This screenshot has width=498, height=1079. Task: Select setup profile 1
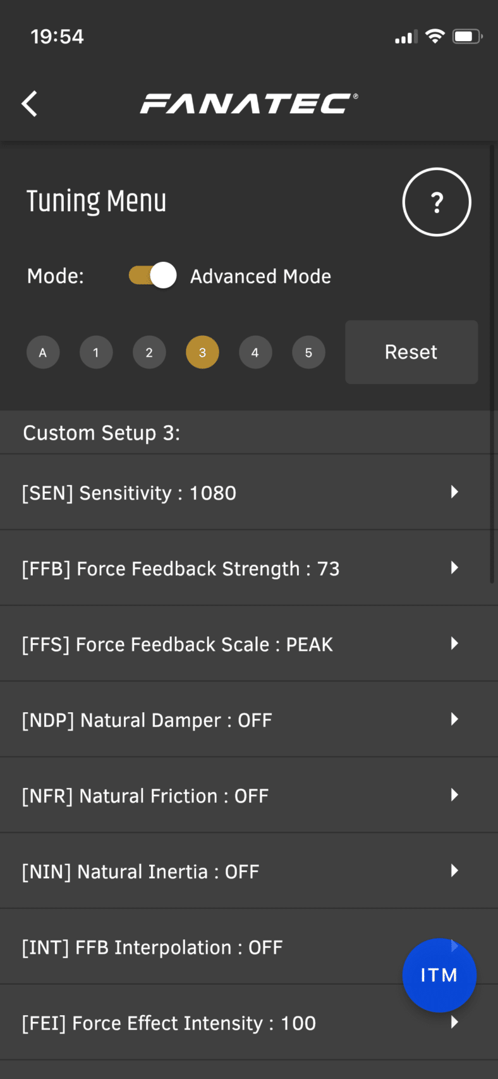[x=96, y=352]
